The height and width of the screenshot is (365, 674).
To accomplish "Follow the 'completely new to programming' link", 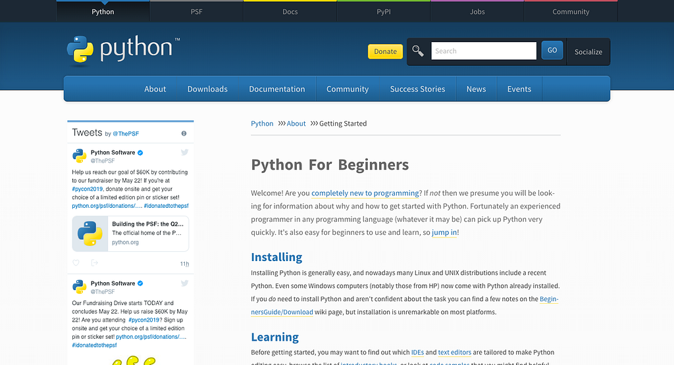I will 365,193.
